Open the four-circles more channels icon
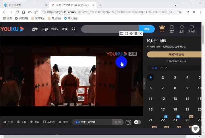 click(73, 29)
